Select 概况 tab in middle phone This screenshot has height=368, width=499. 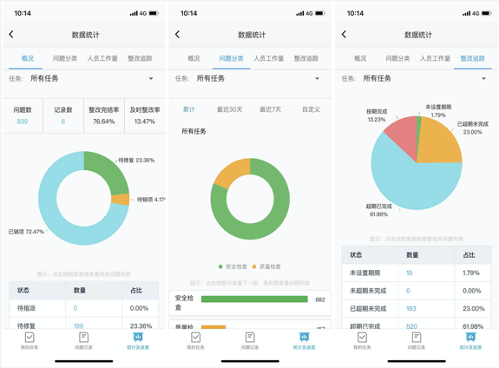[194, 58]
